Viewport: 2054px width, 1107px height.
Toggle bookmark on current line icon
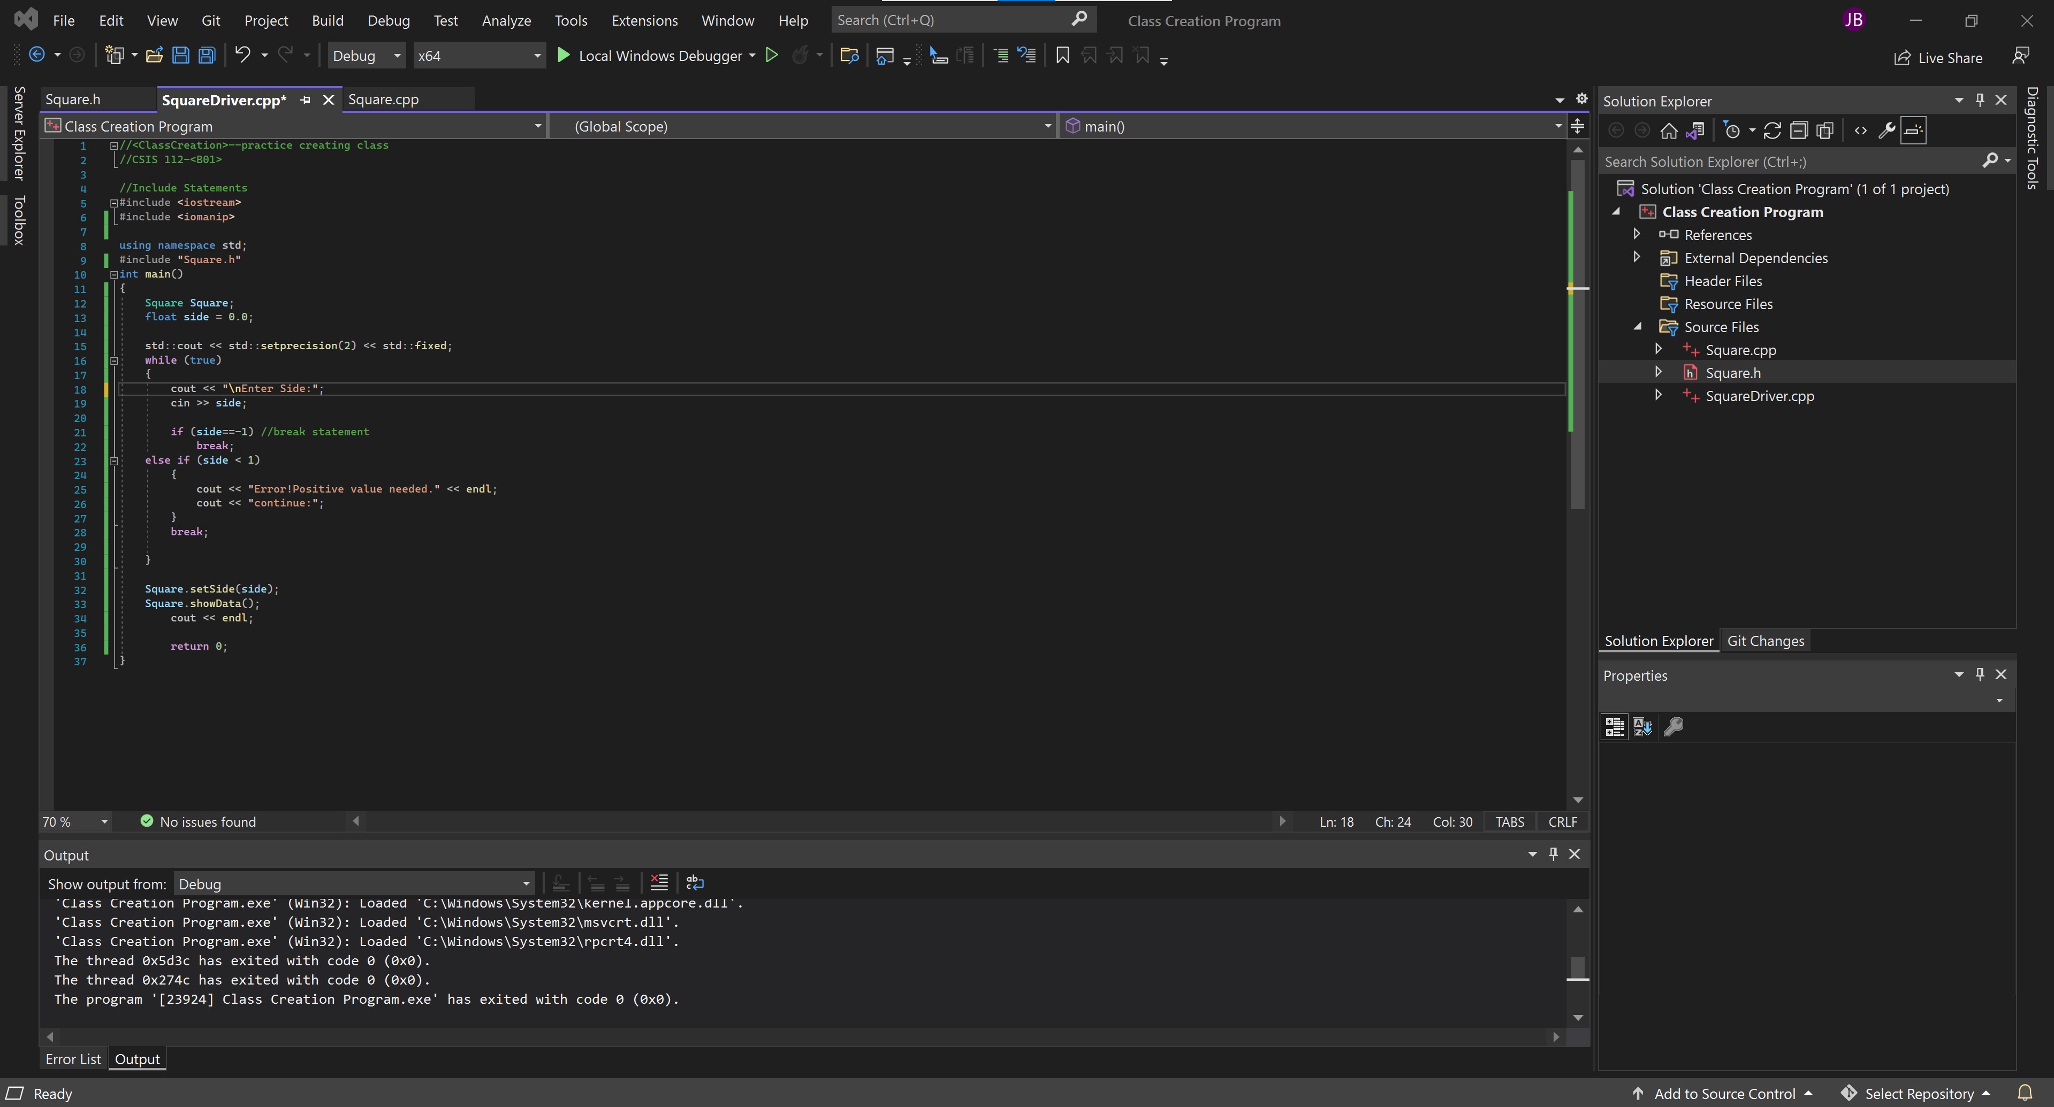click(1062, 56)
